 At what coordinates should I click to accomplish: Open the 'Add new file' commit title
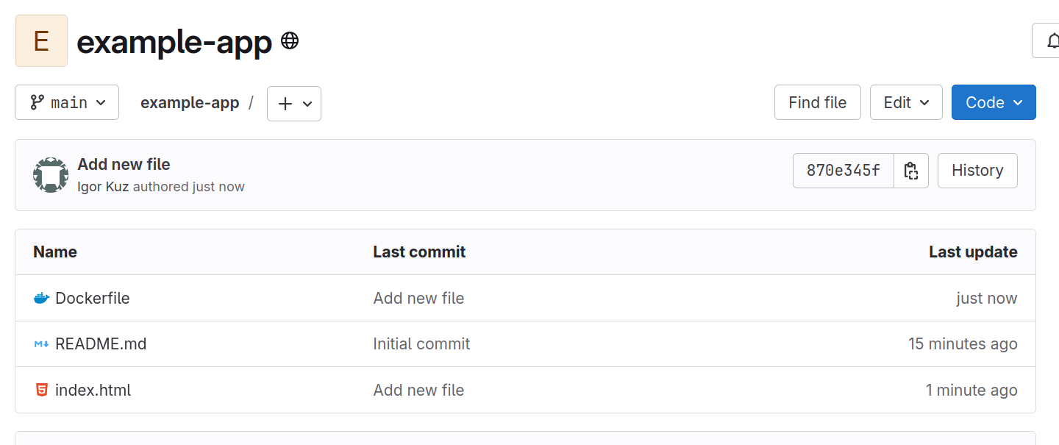(x=124, y=165)
